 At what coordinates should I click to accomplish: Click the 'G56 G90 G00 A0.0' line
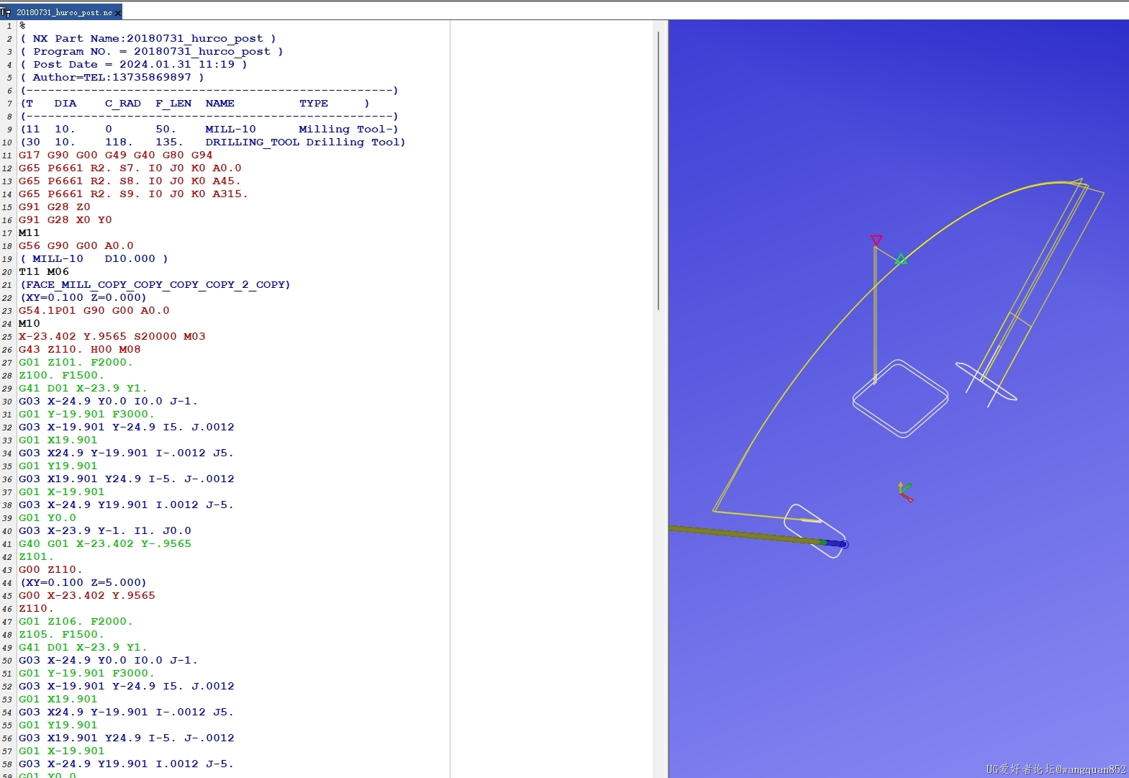click(x=76, y=246)
